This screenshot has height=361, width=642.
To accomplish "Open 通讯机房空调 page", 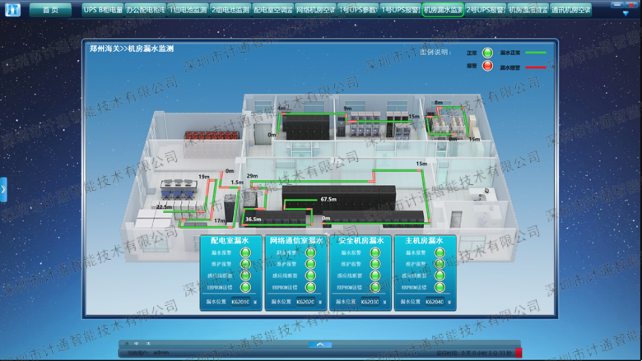I will 571,10.
